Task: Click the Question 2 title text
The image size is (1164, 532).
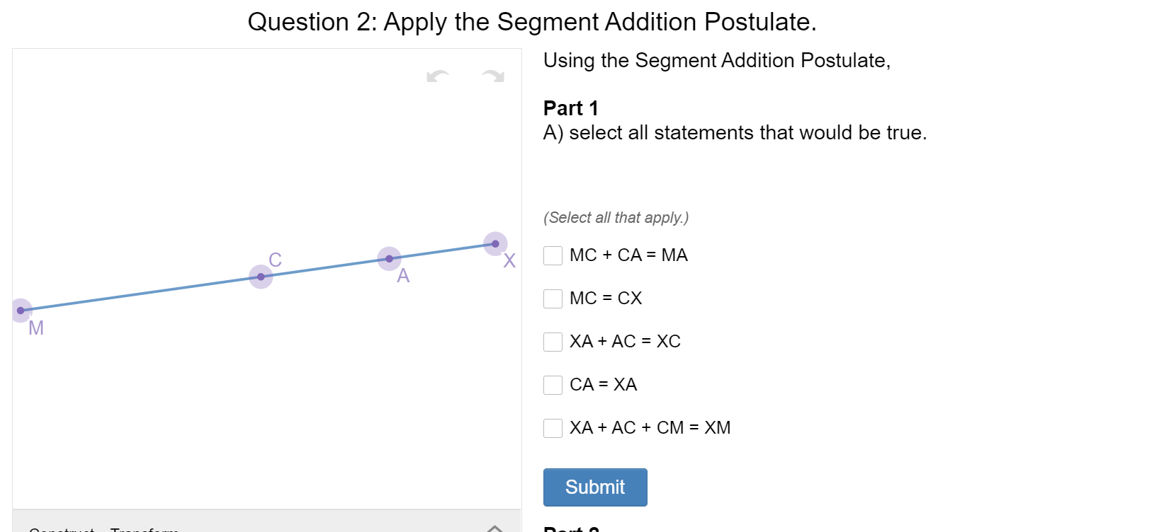Action: (533, 22)
